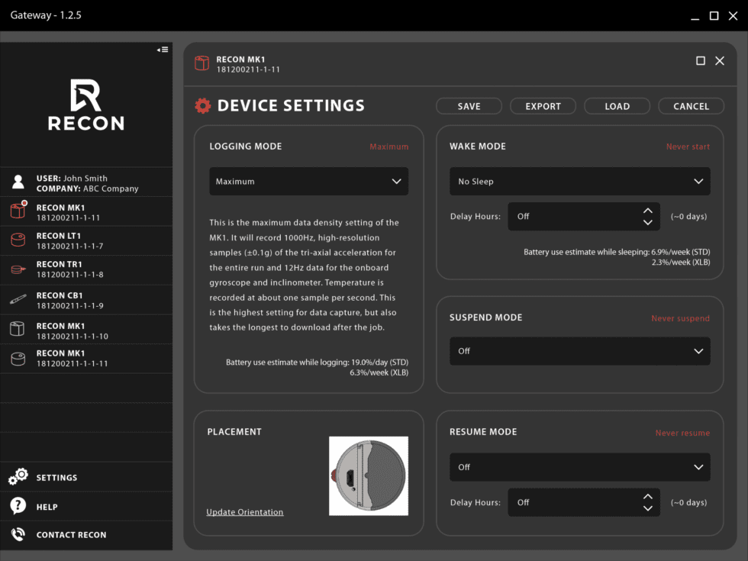Open the Resume Mode dropdown

point(579,466)
